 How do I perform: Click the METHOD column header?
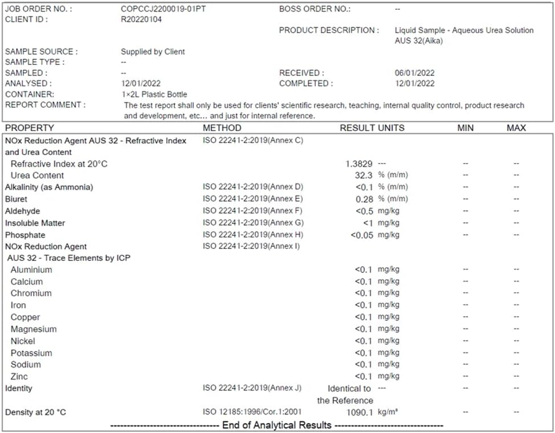222,128
